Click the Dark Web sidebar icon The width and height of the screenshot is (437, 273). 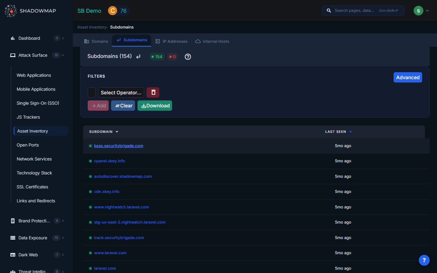(x=13, y=255)
